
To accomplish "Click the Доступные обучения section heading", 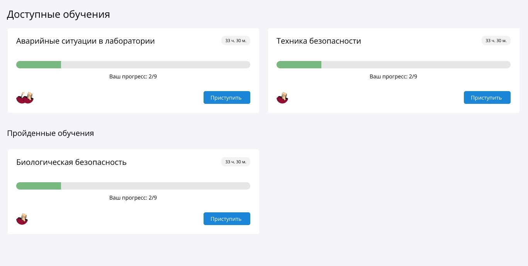I will click(58, 14).
